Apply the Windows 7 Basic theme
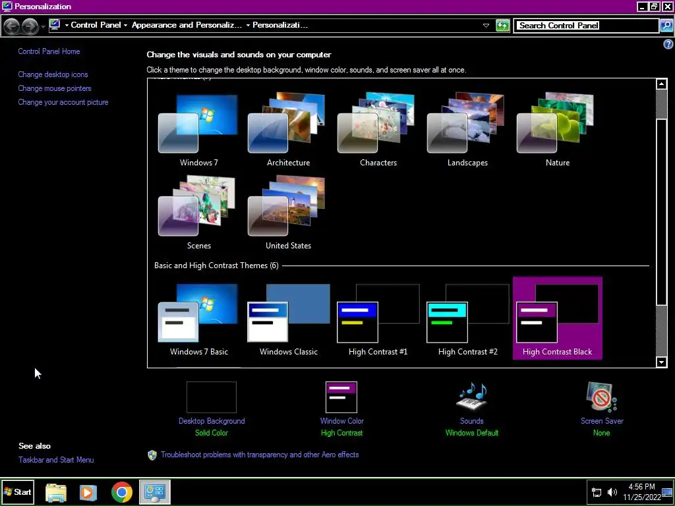This screenshot has height=506, width=675. pyautogui.click(x=198, y=319)
